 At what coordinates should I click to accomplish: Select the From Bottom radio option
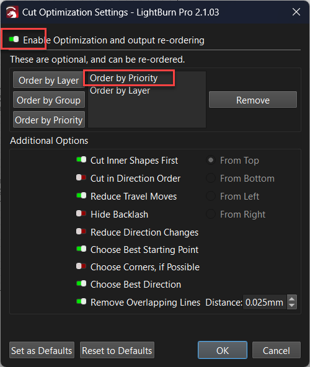tap(211, 178)
